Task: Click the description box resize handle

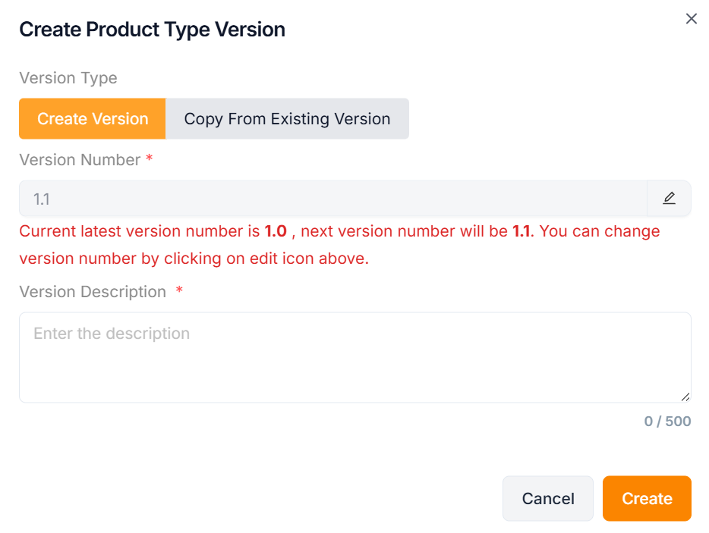Action: pyautogui.click(x=685, y=397)
